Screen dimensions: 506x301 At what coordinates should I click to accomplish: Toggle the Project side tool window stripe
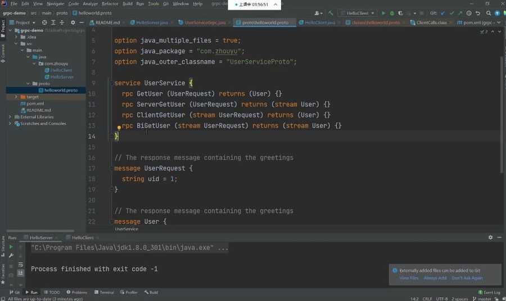[3, 28]
